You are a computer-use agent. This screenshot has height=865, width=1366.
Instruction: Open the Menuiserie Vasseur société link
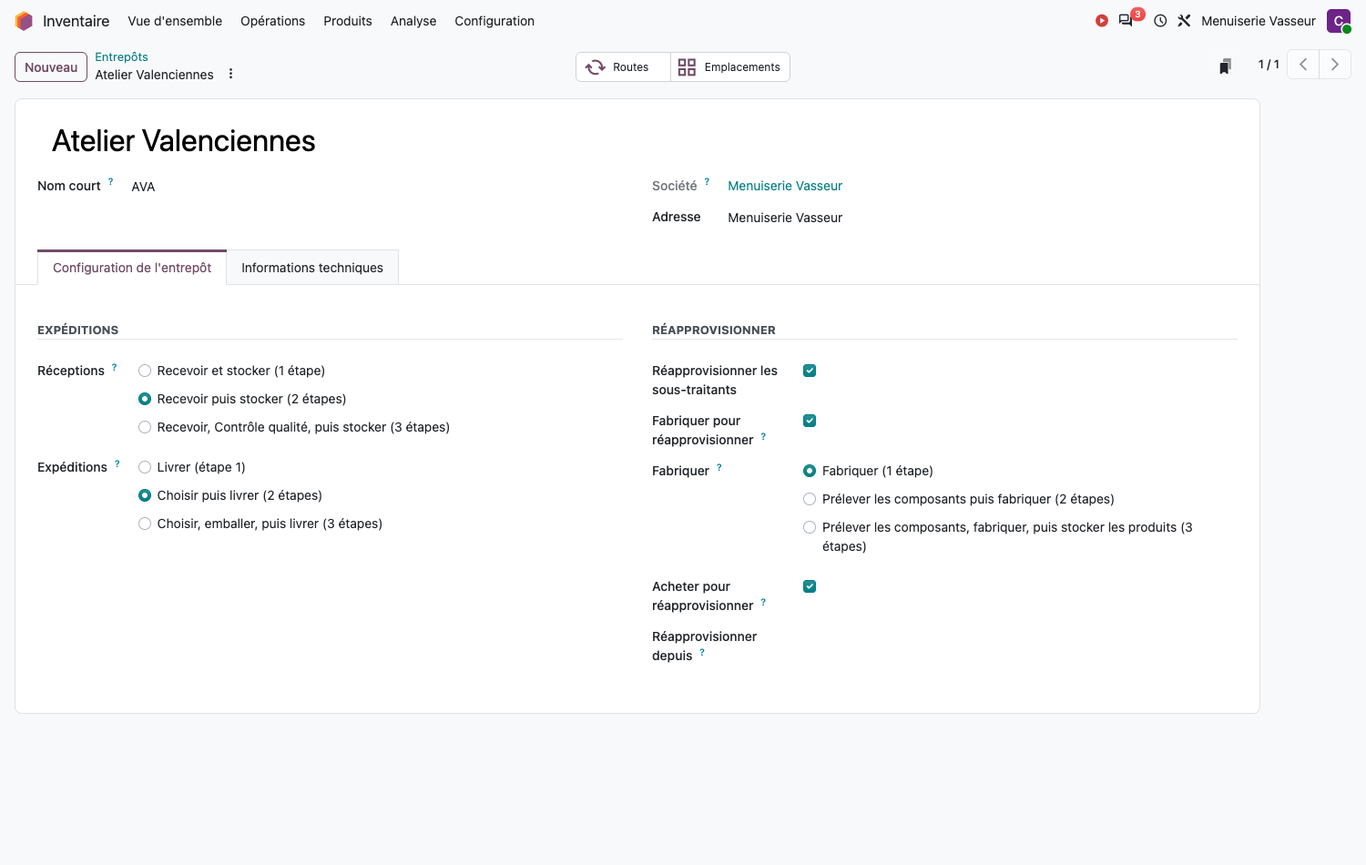pos(785,186)
